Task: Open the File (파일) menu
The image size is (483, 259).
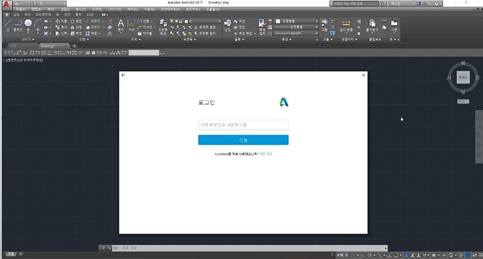Action: (21, 9)
